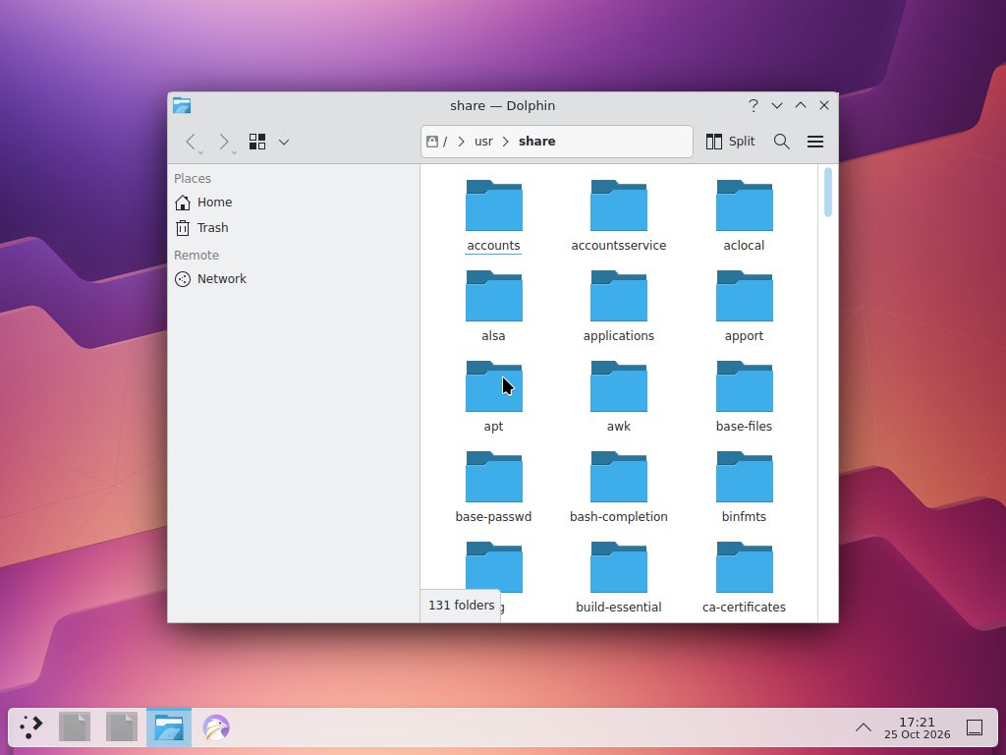Go forward with the forward arrow
This screenshot has width=1006, height=755.
click(223, 142)
